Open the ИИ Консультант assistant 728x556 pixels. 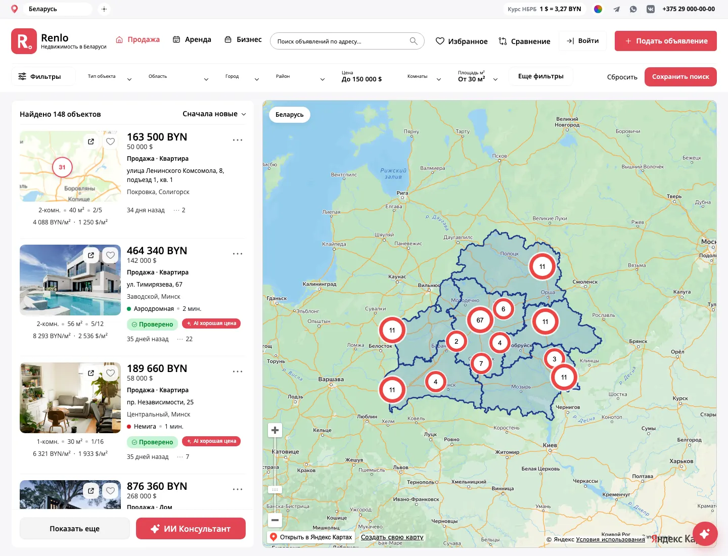tap(191, 529)
